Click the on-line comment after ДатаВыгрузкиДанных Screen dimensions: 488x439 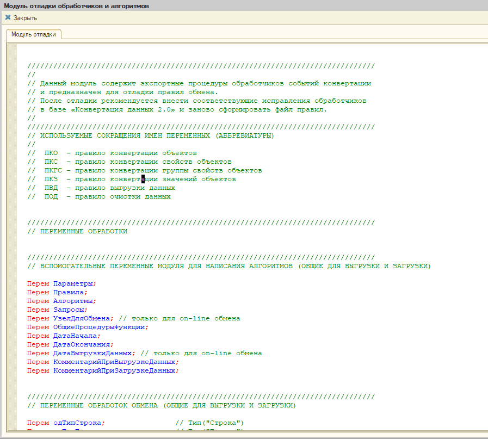(201, 354)
